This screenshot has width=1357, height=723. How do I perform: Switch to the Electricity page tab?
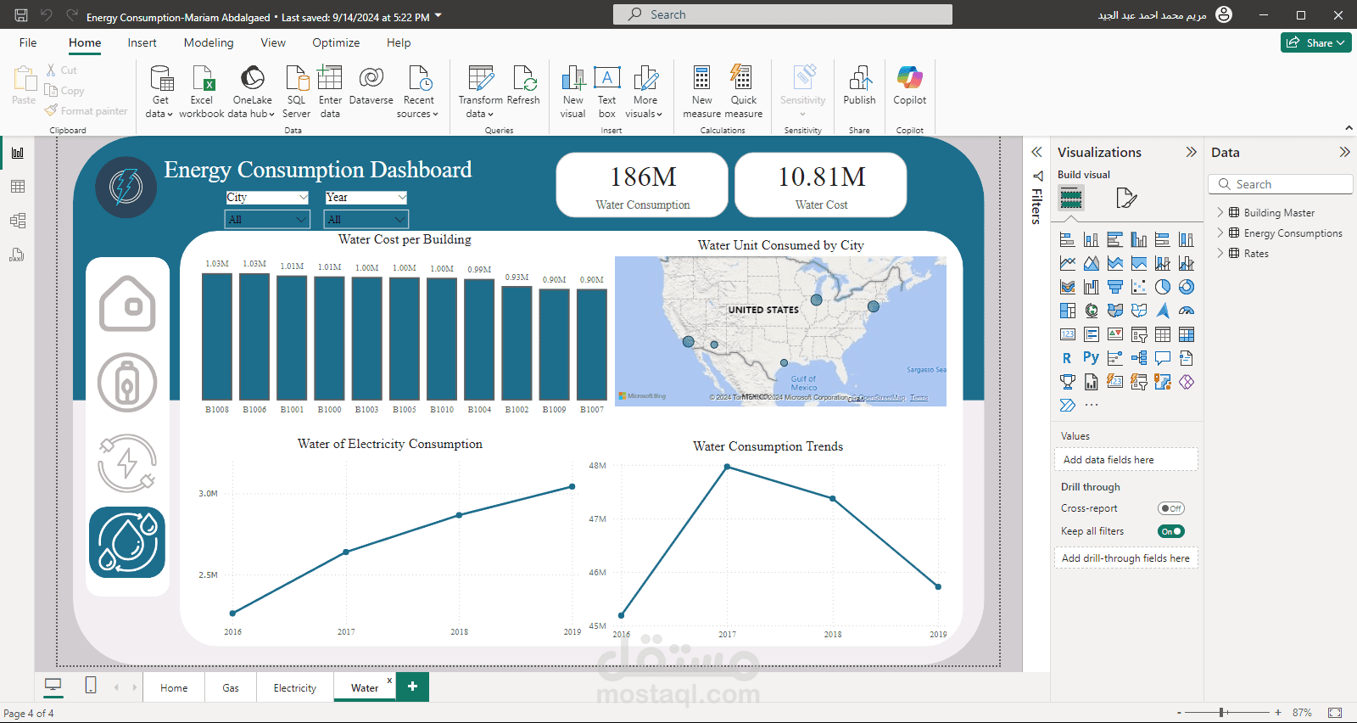pyautogui.click(x=294, y=687)
